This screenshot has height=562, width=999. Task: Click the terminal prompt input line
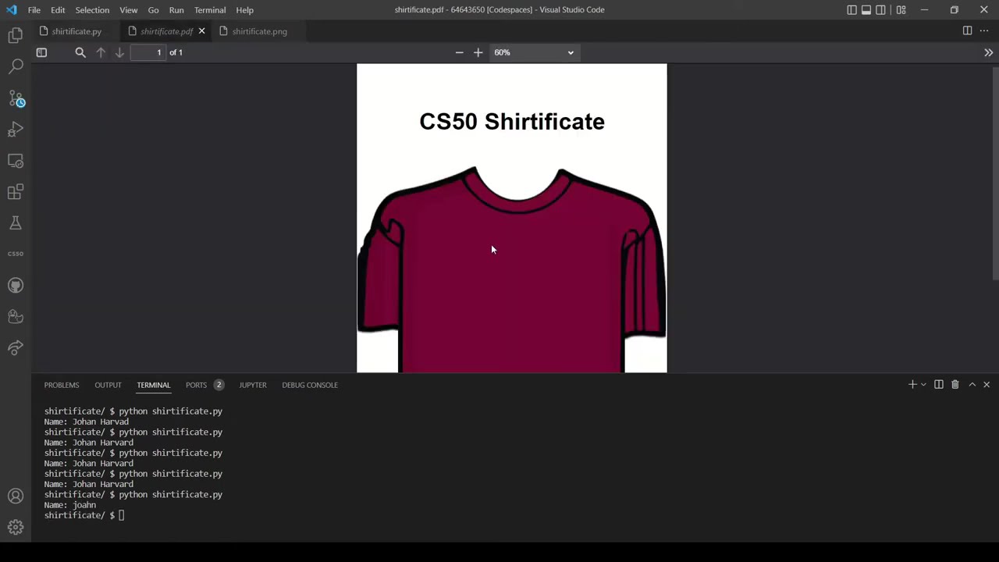pyautogui.click(x=84, y=515)
